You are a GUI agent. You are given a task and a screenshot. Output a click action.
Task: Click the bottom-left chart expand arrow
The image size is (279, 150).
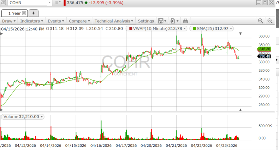pyautogui.click(x=2, y=110)
